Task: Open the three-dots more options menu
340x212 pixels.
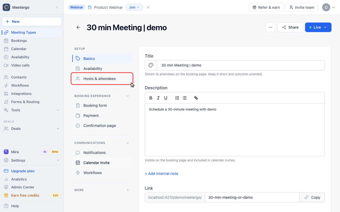Action: [x=270, y=27]
